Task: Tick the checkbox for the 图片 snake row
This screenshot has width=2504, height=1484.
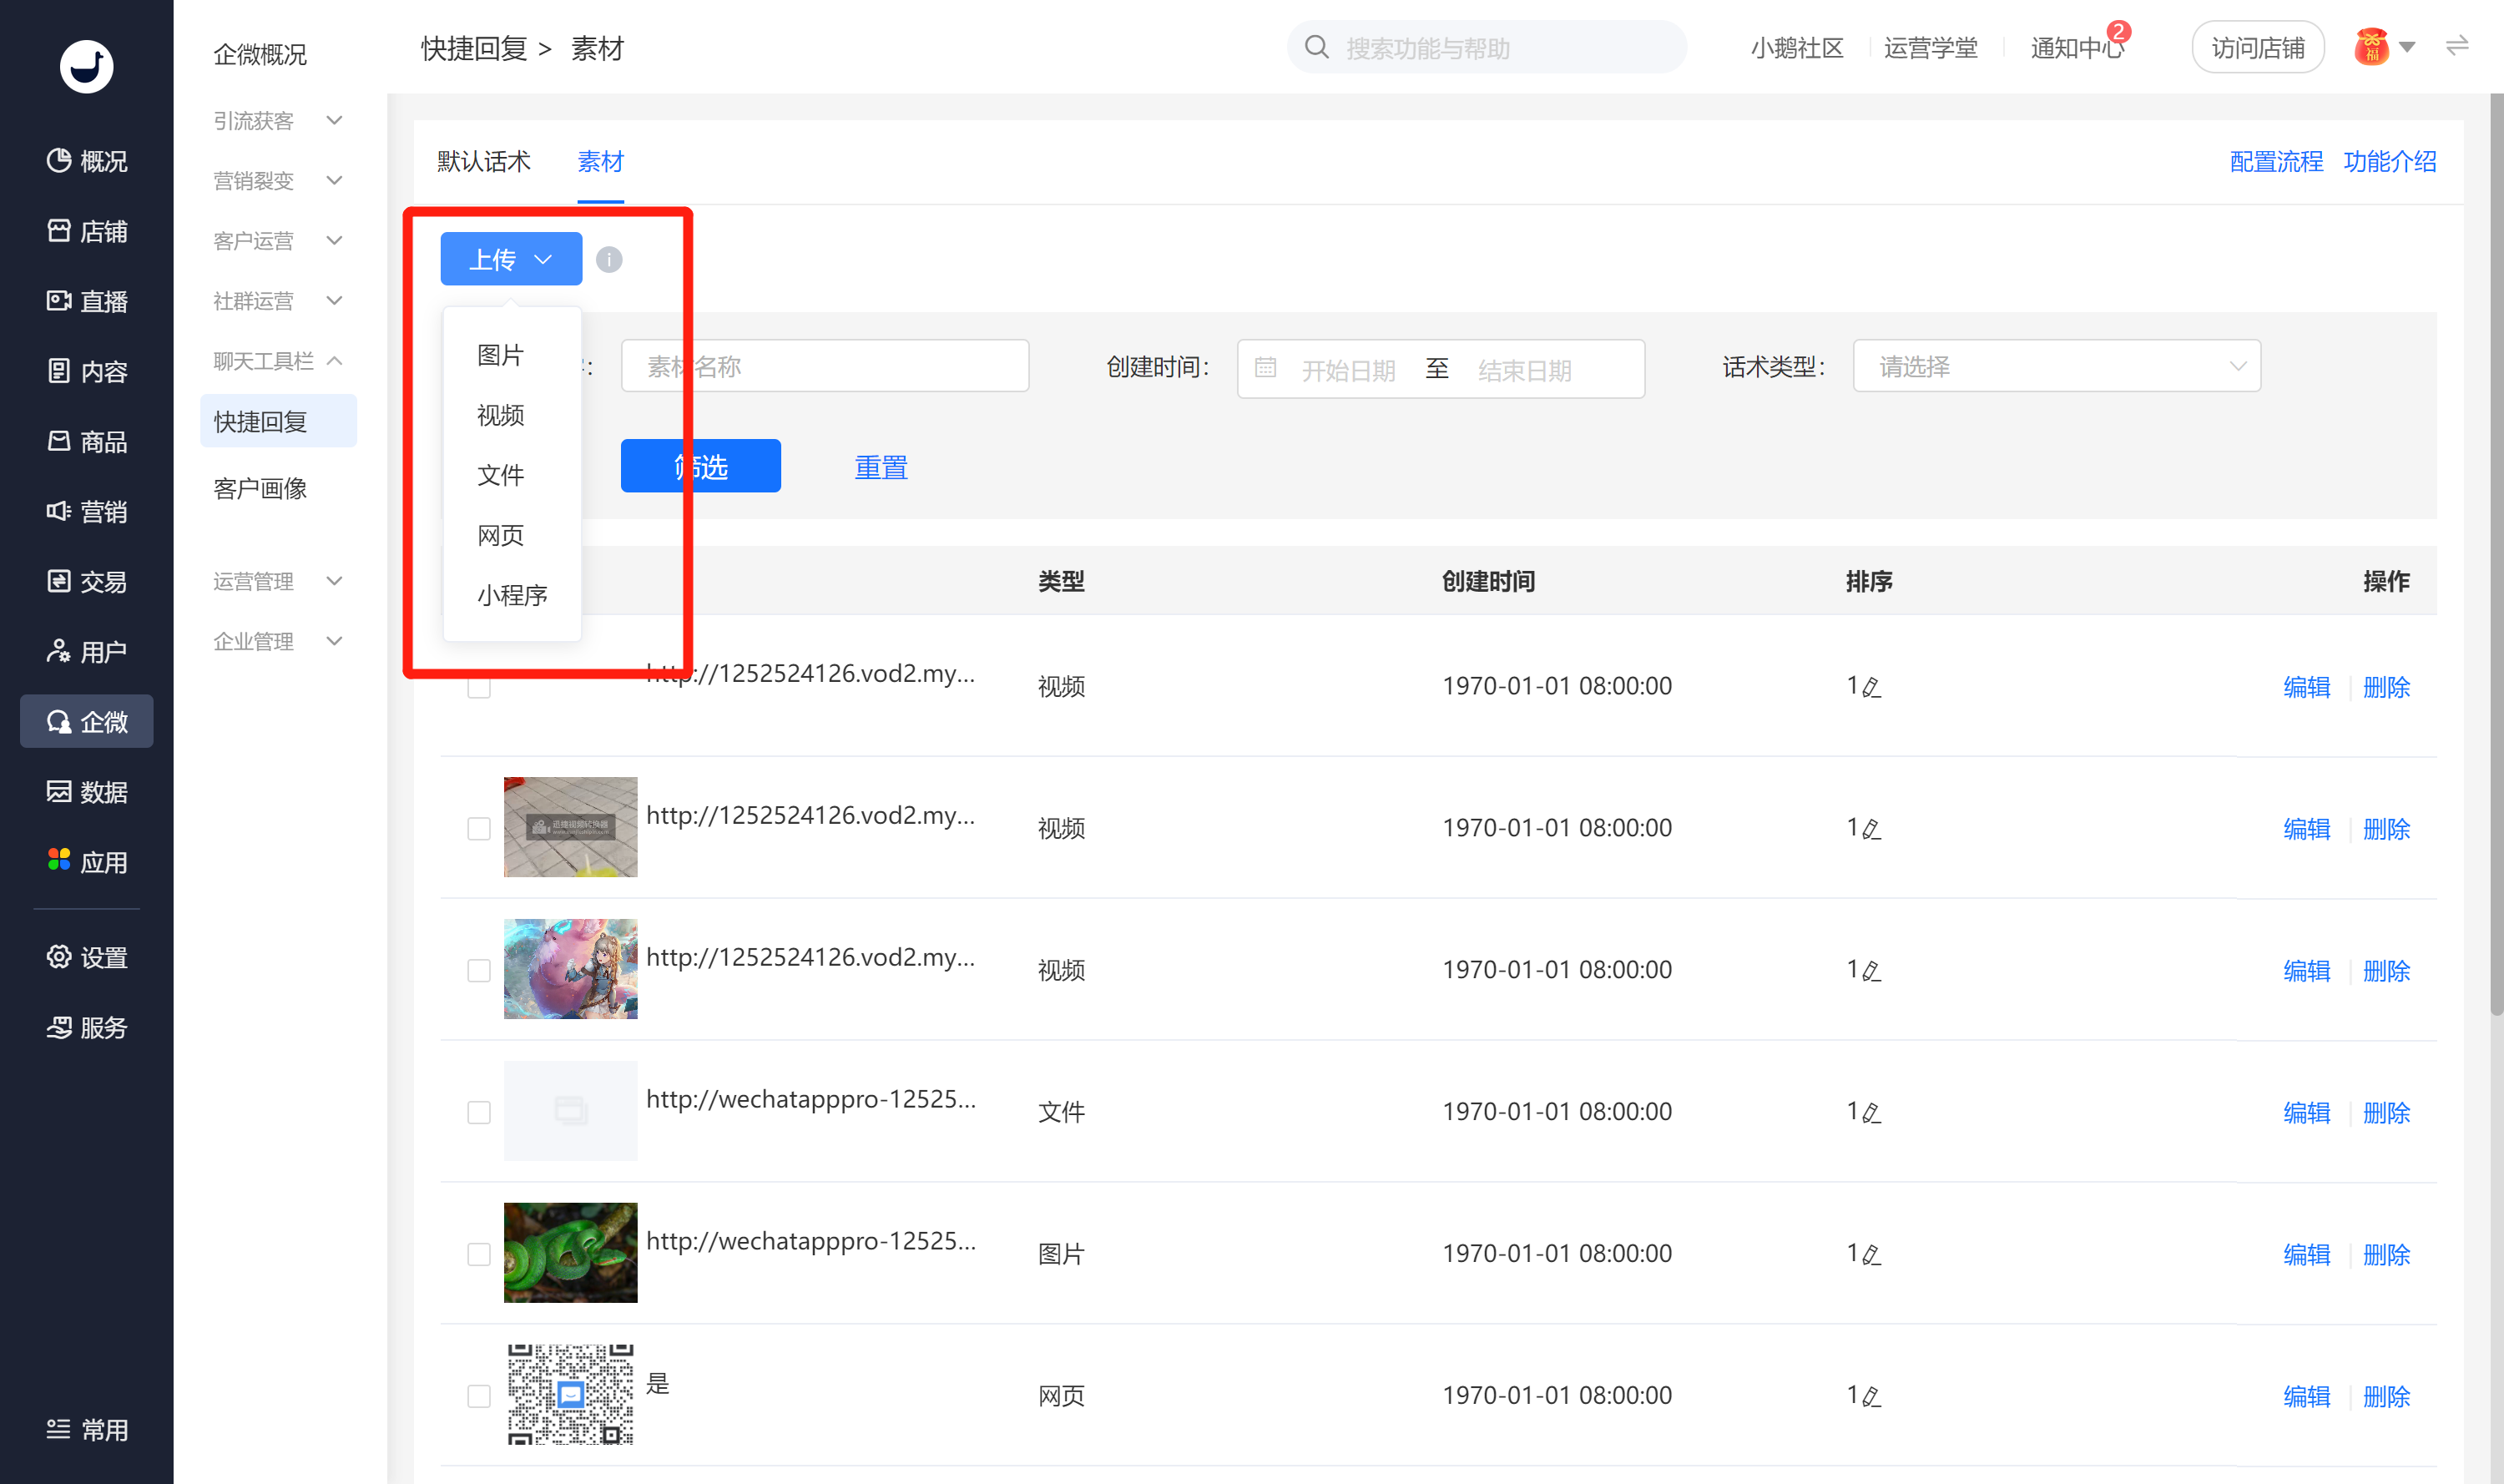Action: click(479, 1254)
